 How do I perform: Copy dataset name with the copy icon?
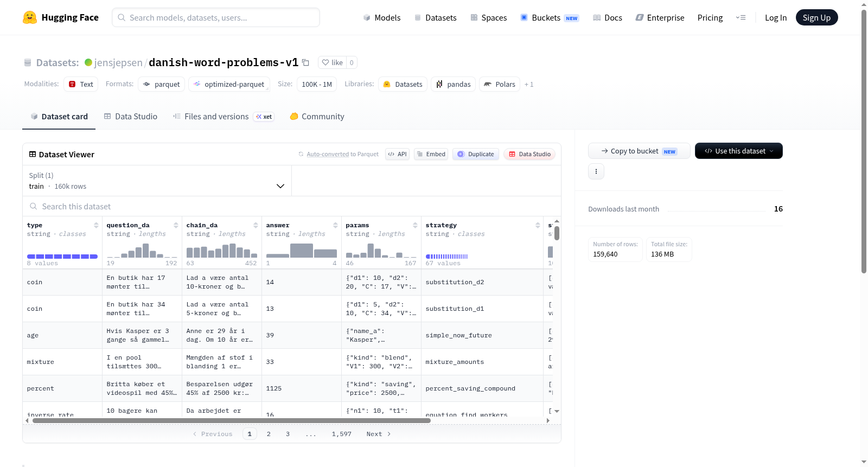[305, 62]
